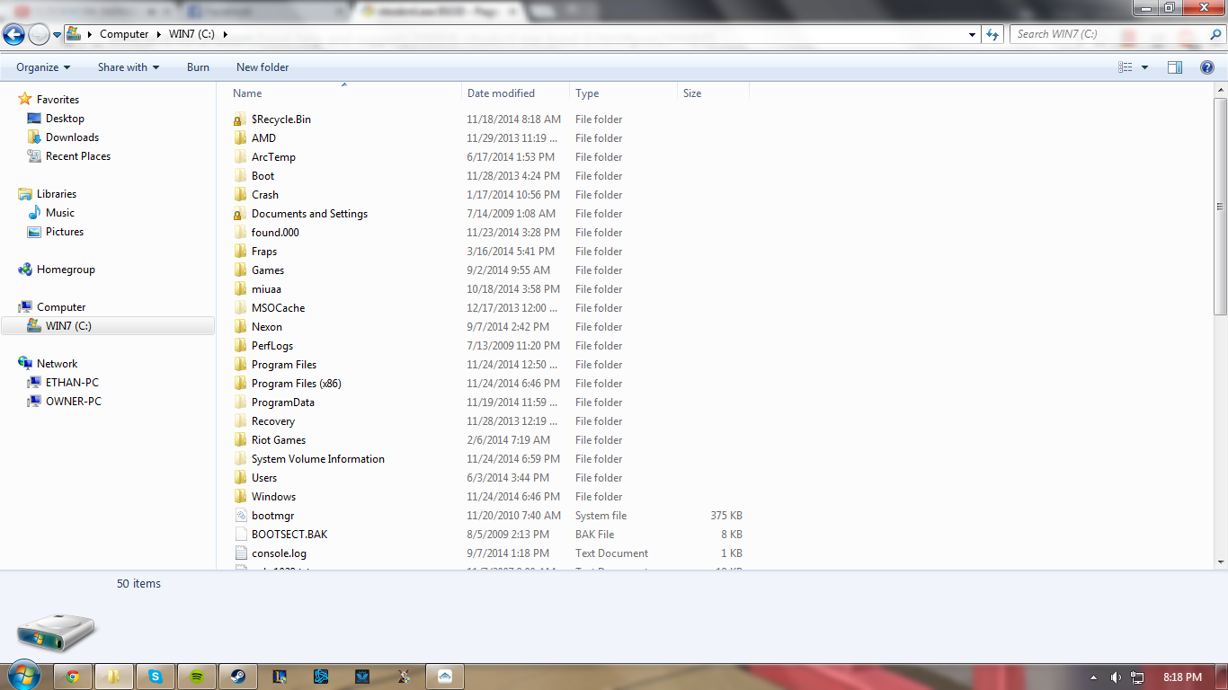Screen dimensions: 1228x690
Task: Open the Share with dropdown
Action: [x=129, y=67]
